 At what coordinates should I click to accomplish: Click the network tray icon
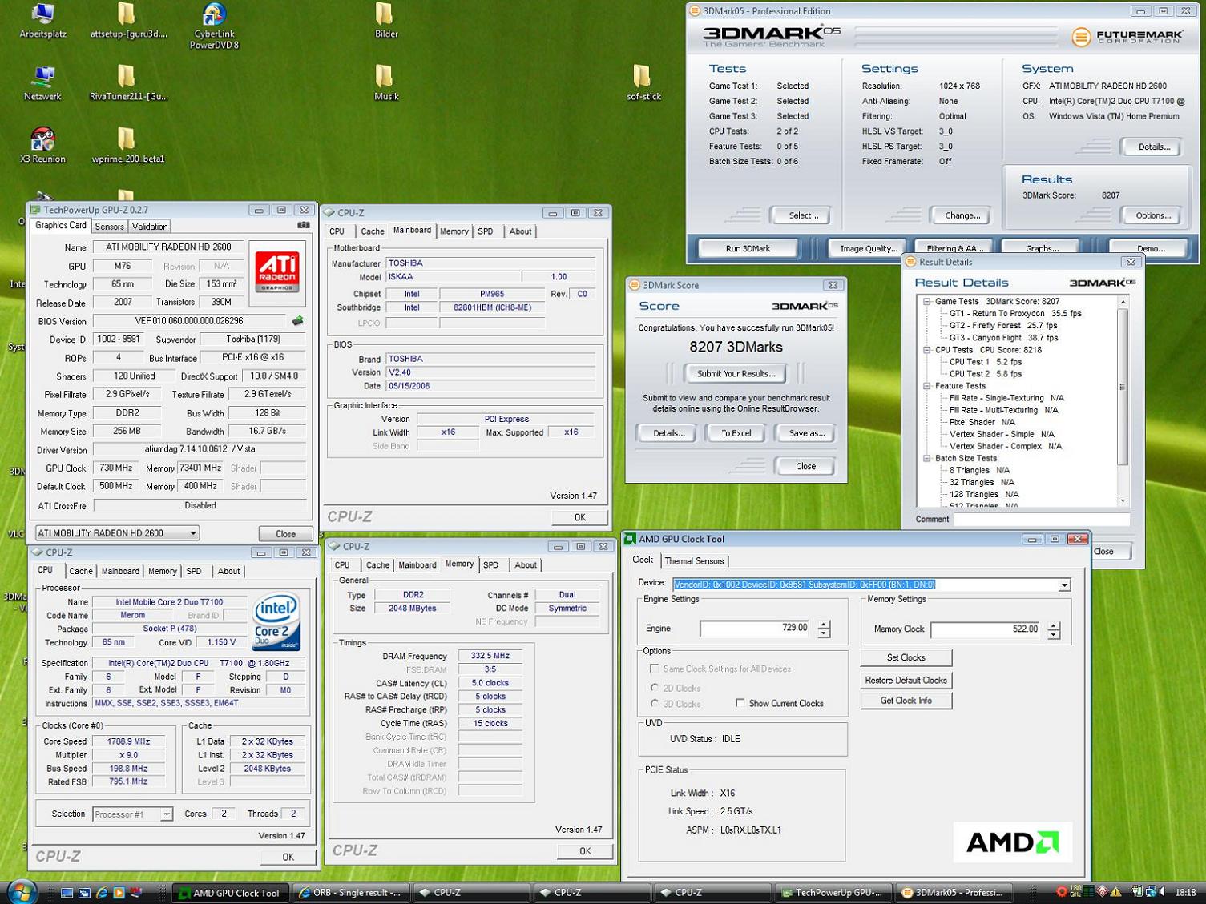pyautogui.click(x=1150, y=891)
